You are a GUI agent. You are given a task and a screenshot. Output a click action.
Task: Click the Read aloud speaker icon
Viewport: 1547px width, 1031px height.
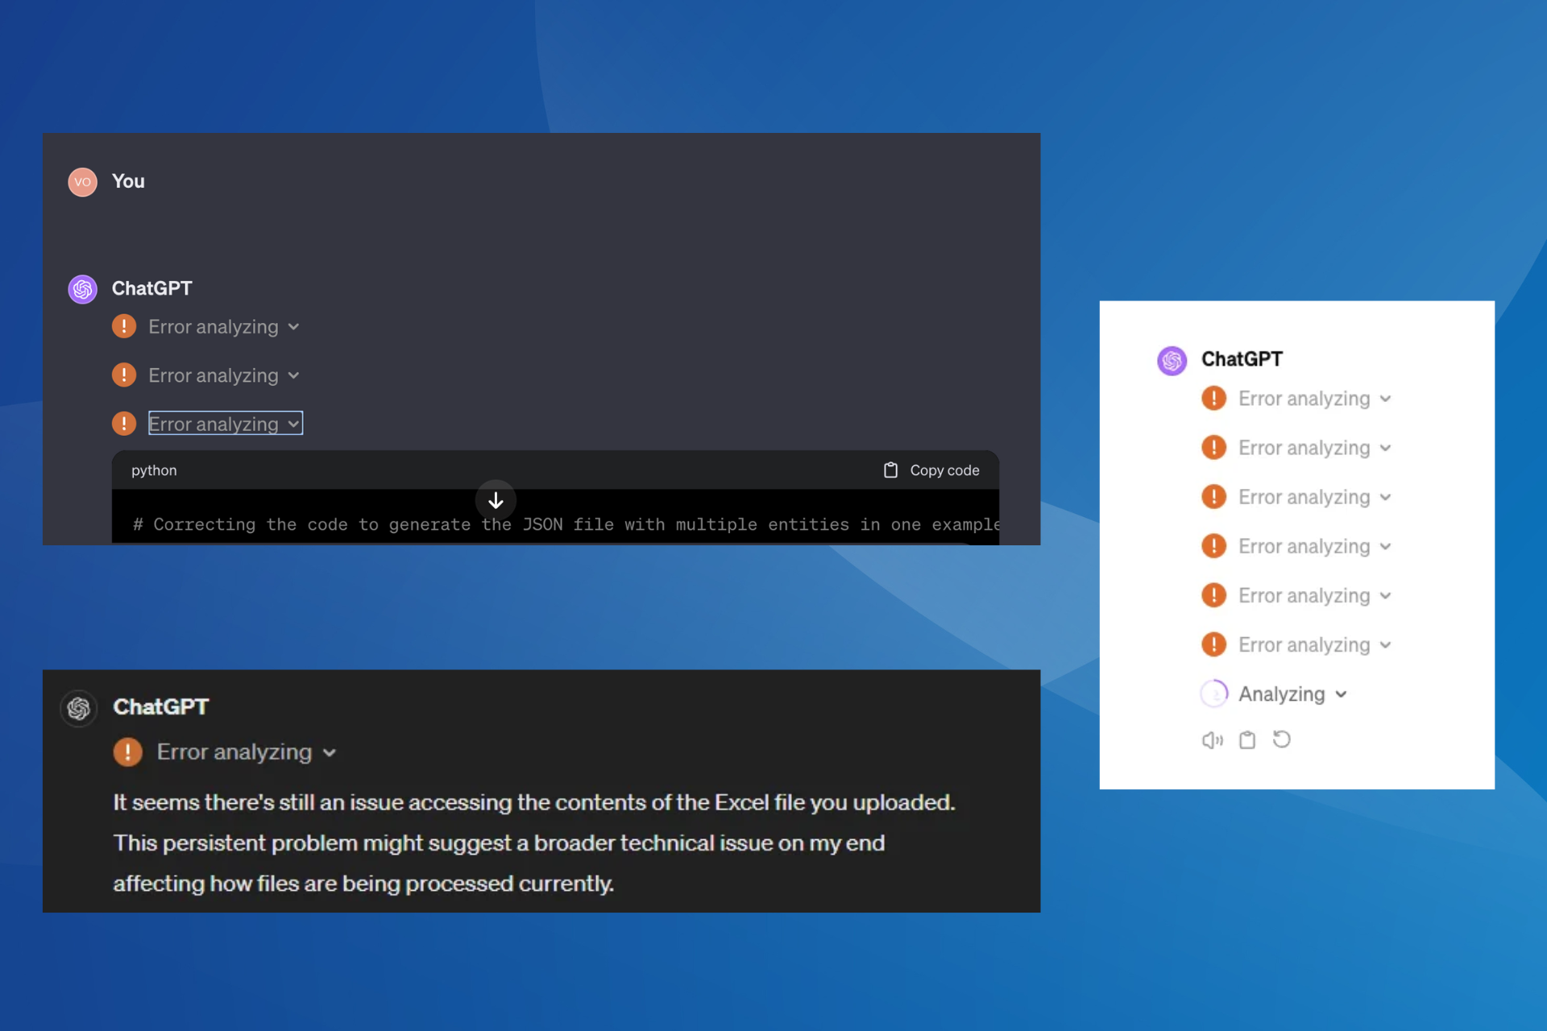point(1213,740)
